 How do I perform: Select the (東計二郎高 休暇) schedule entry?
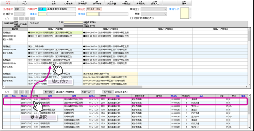[x=55, y=46]
